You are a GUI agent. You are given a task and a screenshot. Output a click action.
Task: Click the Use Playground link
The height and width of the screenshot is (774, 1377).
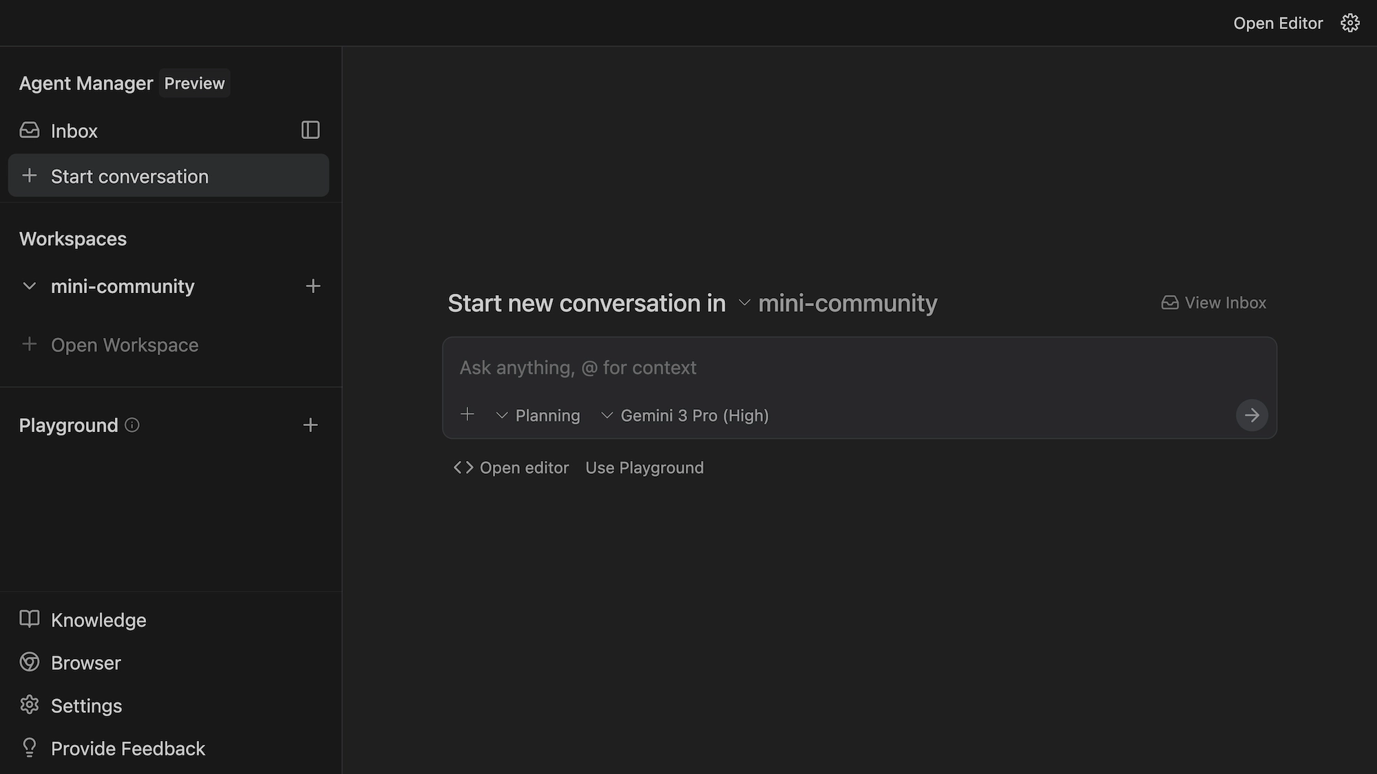click(x=644, y=468)
